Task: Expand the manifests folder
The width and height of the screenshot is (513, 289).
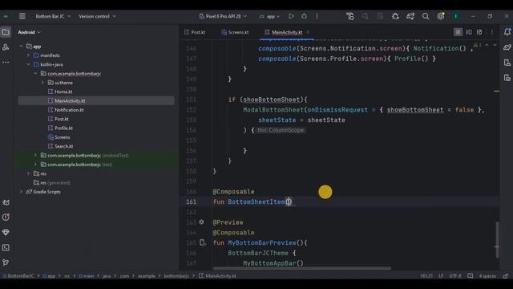Action: (x=29, y=55)
